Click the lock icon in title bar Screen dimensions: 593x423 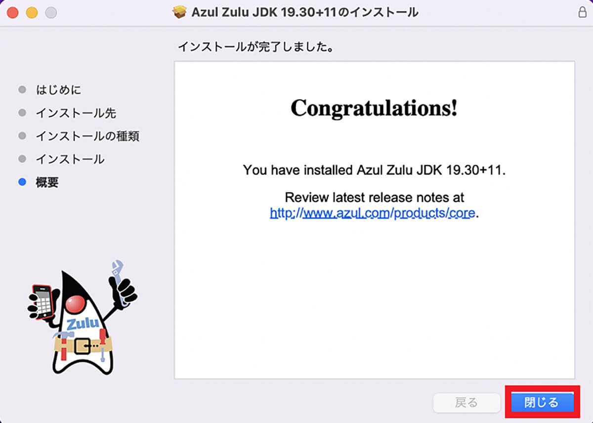click(582, 12)
